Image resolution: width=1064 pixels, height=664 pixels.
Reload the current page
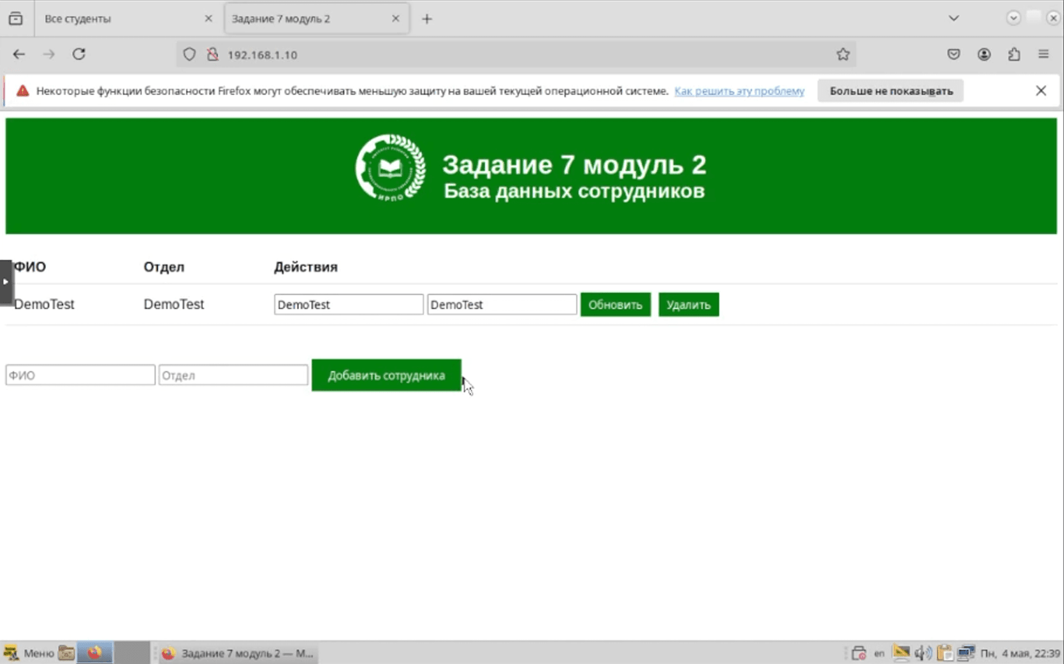pos(79,54)
